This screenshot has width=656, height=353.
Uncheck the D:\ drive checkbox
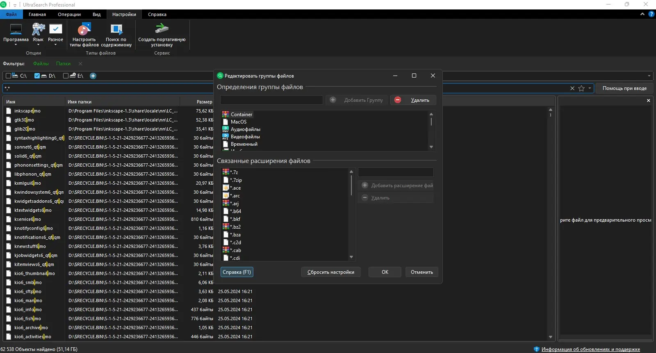[x=37, y=76]
